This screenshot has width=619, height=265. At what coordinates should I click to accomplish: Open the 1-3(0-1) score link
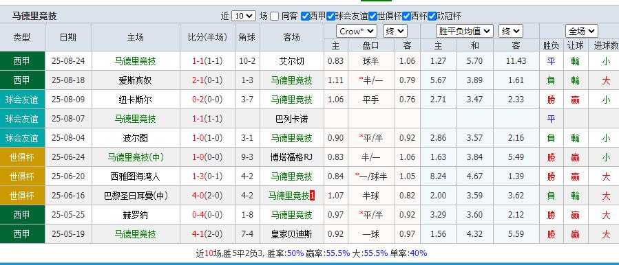point(207,176)
